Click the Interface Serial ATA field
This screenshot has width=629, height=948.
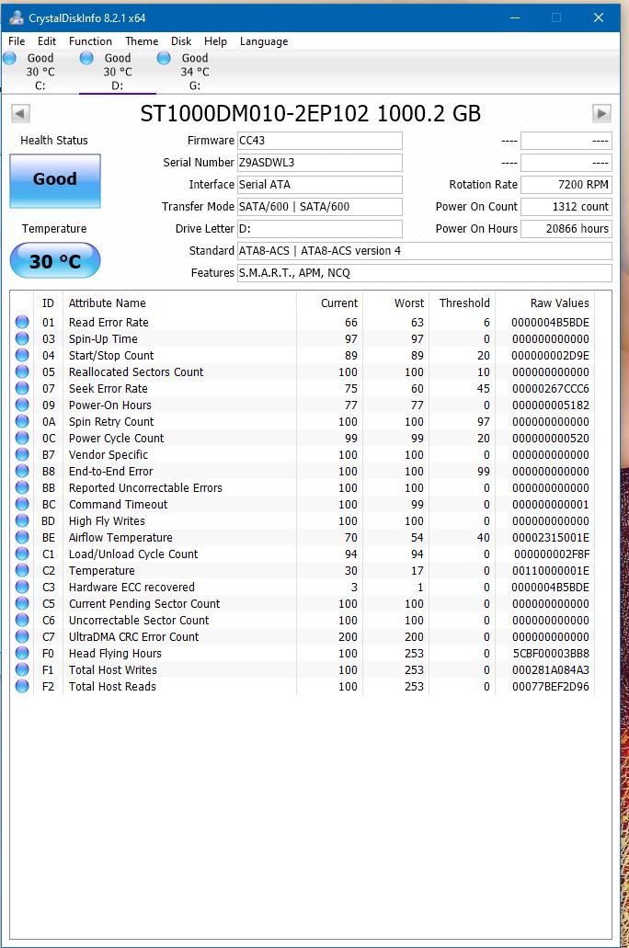(320, 185)
